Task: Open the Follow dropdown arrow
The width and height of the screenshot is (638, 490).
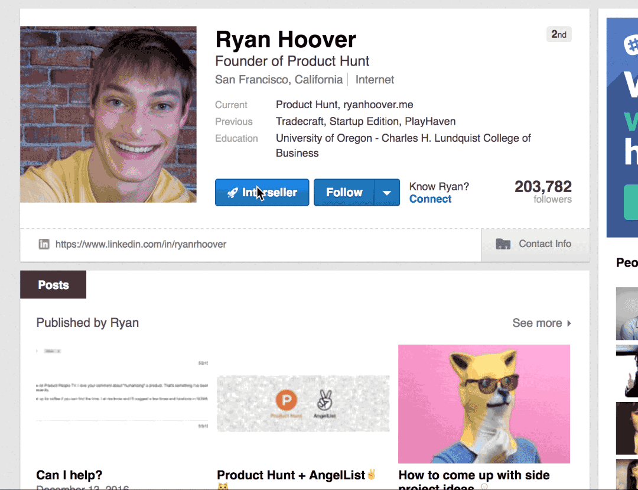Action: click(387, 192)
